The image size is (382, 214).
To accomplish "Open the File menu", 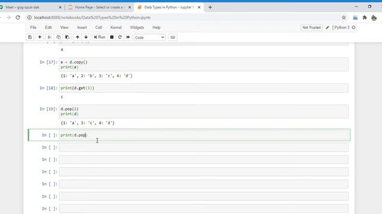I will pyautogui.click(x=33, y=27).
